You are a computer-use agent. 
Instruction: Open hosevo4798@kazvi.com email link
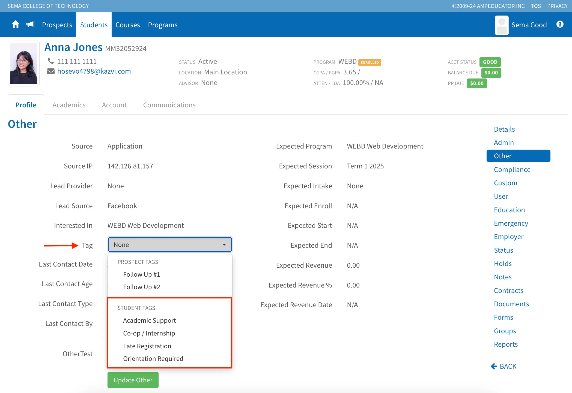(x=94, y=71)
